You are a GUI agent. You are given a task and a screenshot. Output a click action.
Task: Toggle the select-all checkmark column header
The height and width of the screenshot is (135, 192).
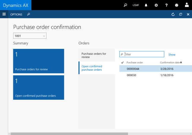coord(122,62)
